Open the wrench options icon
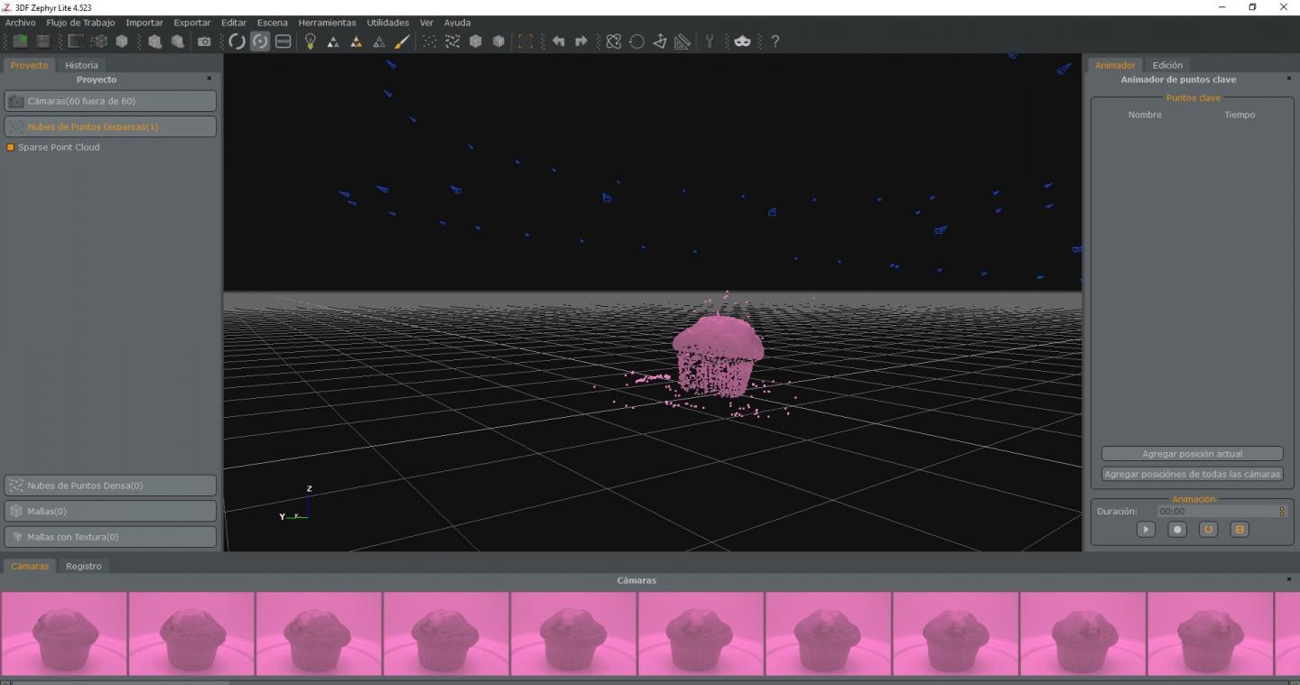1300x685 pixels. click(710, 42)
